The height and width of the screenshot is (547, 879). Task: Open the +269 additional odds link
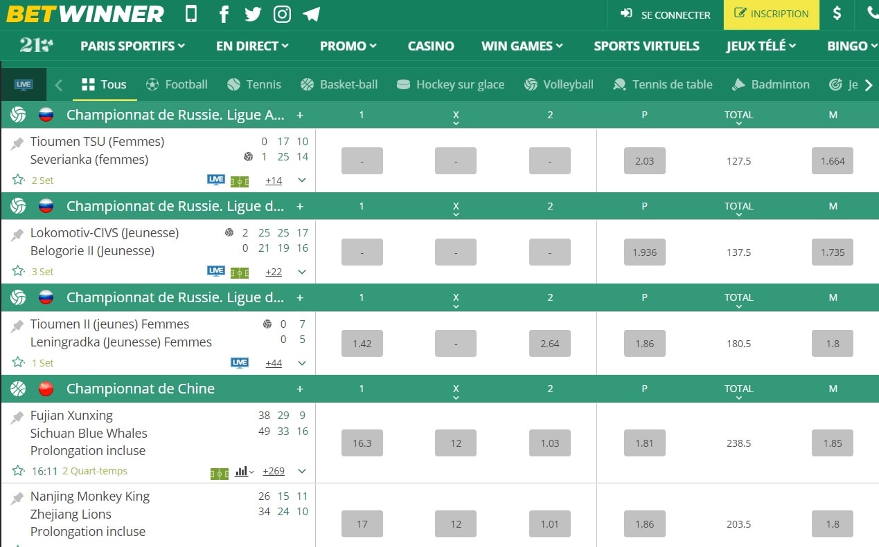pos(273,471)
